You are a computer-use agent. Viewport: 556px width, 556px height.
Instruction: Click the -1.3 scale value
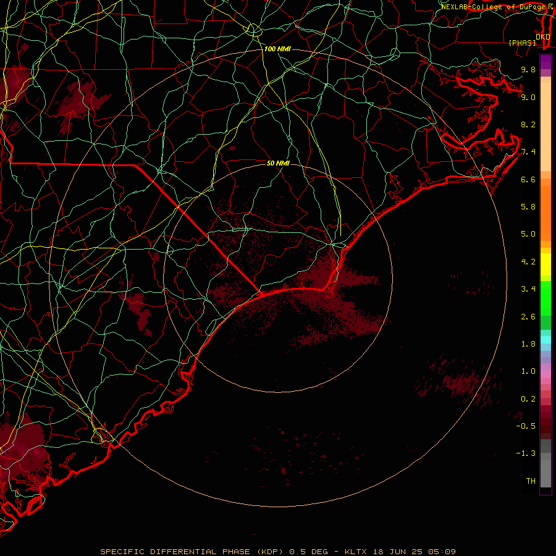pyautogui.click(x=526, y=453)
